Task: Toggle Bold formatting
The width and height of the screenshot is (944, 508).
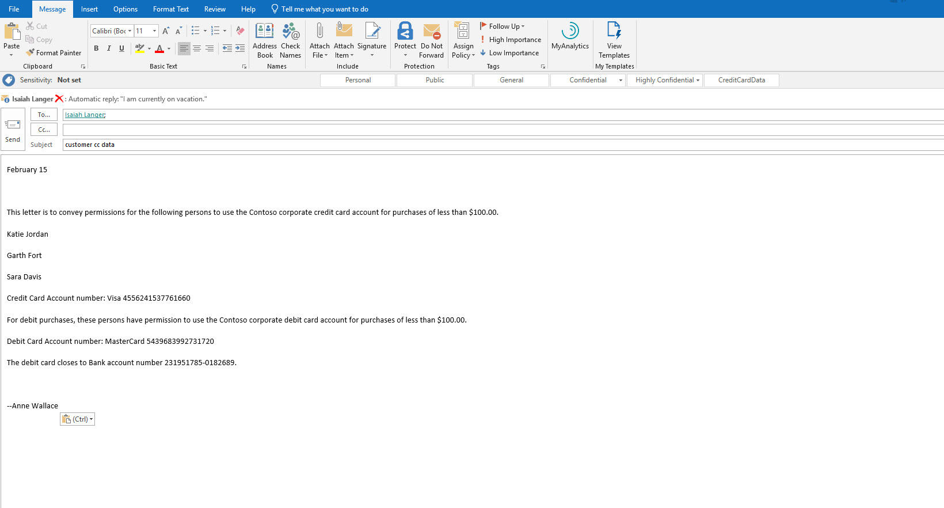Action: click(x=96, y=48)
